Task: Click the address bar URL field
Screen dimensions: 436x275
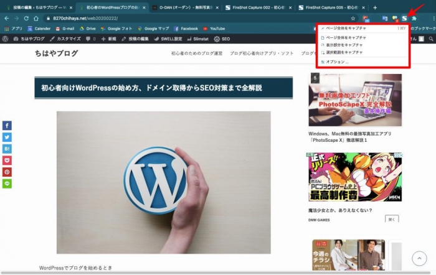Action: tap(199, 18)
